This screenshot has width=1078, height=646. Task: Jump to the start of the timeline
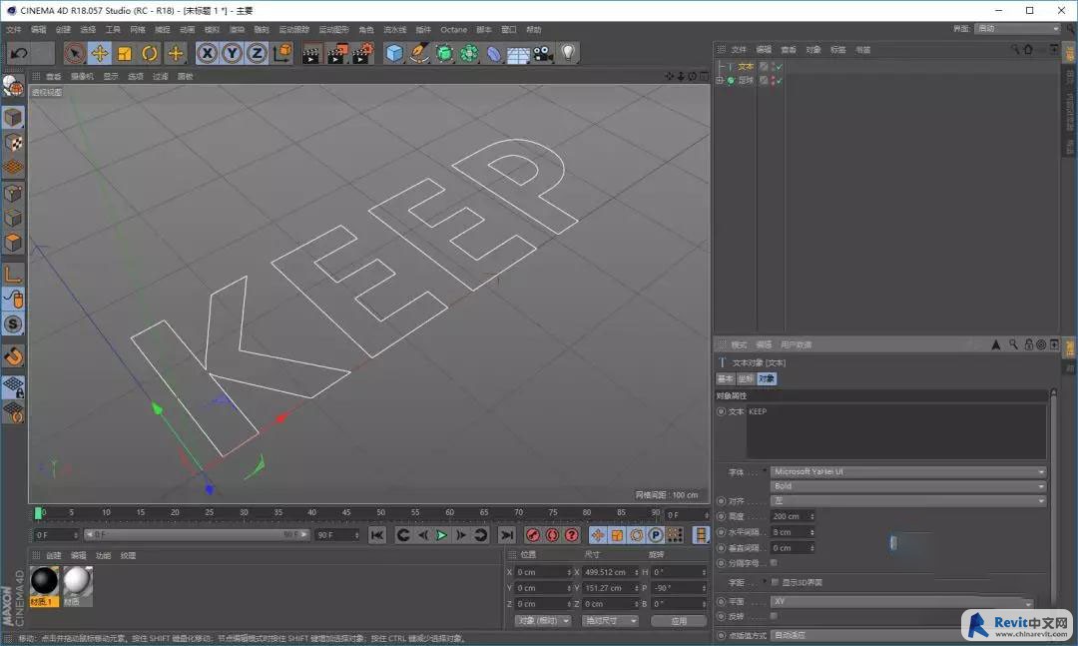[x=376, y=535]
